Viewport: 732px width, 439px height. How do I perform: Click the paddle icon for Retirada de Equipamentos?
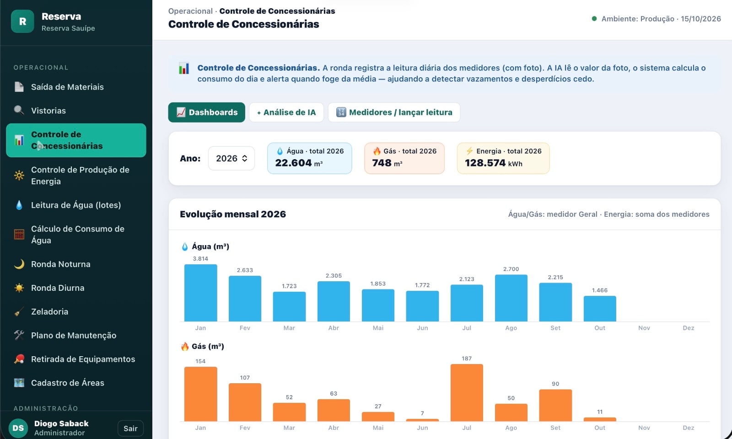pos(19,359)
